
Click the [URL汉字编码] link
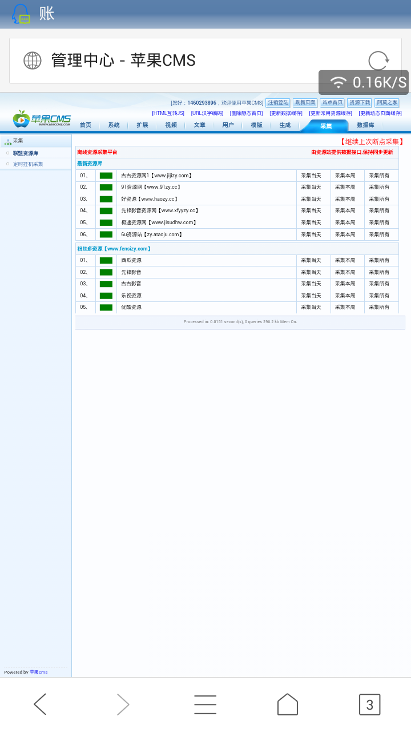point(207,113)
